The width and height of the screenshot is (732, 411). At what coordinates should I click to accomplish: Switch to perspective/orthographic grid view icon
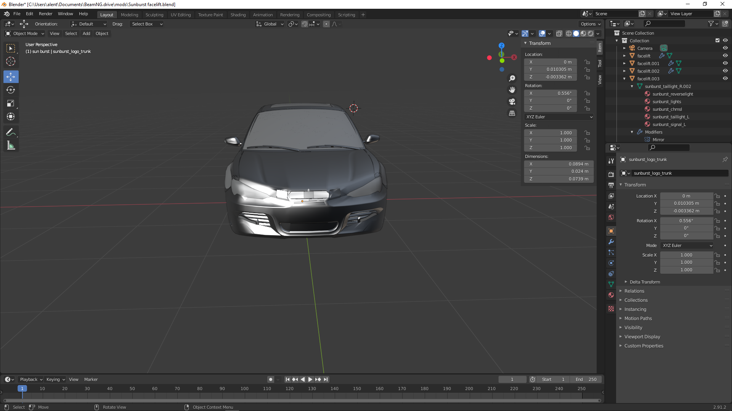(x=512, y=113)
